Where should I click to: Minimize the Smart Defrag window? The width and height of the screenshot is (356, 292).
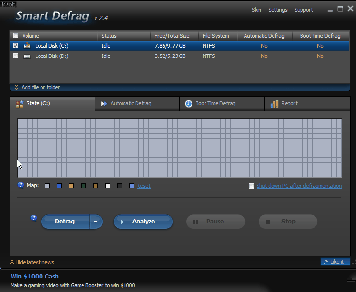point(330,10)
